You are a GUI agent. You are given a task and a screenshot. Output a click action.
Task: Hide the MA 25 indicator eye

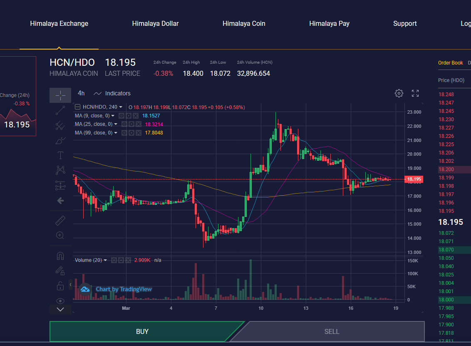(124, 124)
